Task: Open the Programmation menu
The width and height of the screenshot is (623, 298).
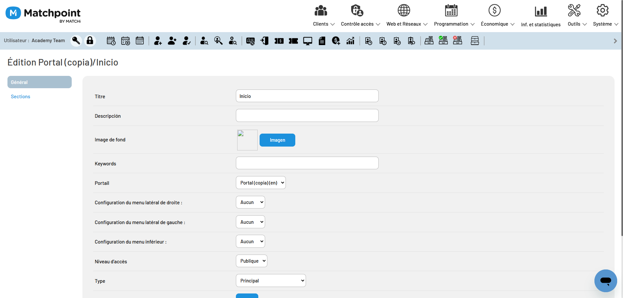Action: [x=454, y=16]
